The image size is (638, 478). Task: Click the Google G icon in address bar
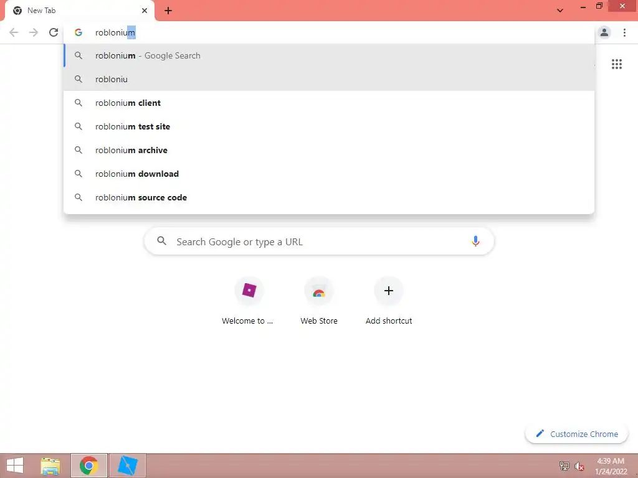pos(78,32)
